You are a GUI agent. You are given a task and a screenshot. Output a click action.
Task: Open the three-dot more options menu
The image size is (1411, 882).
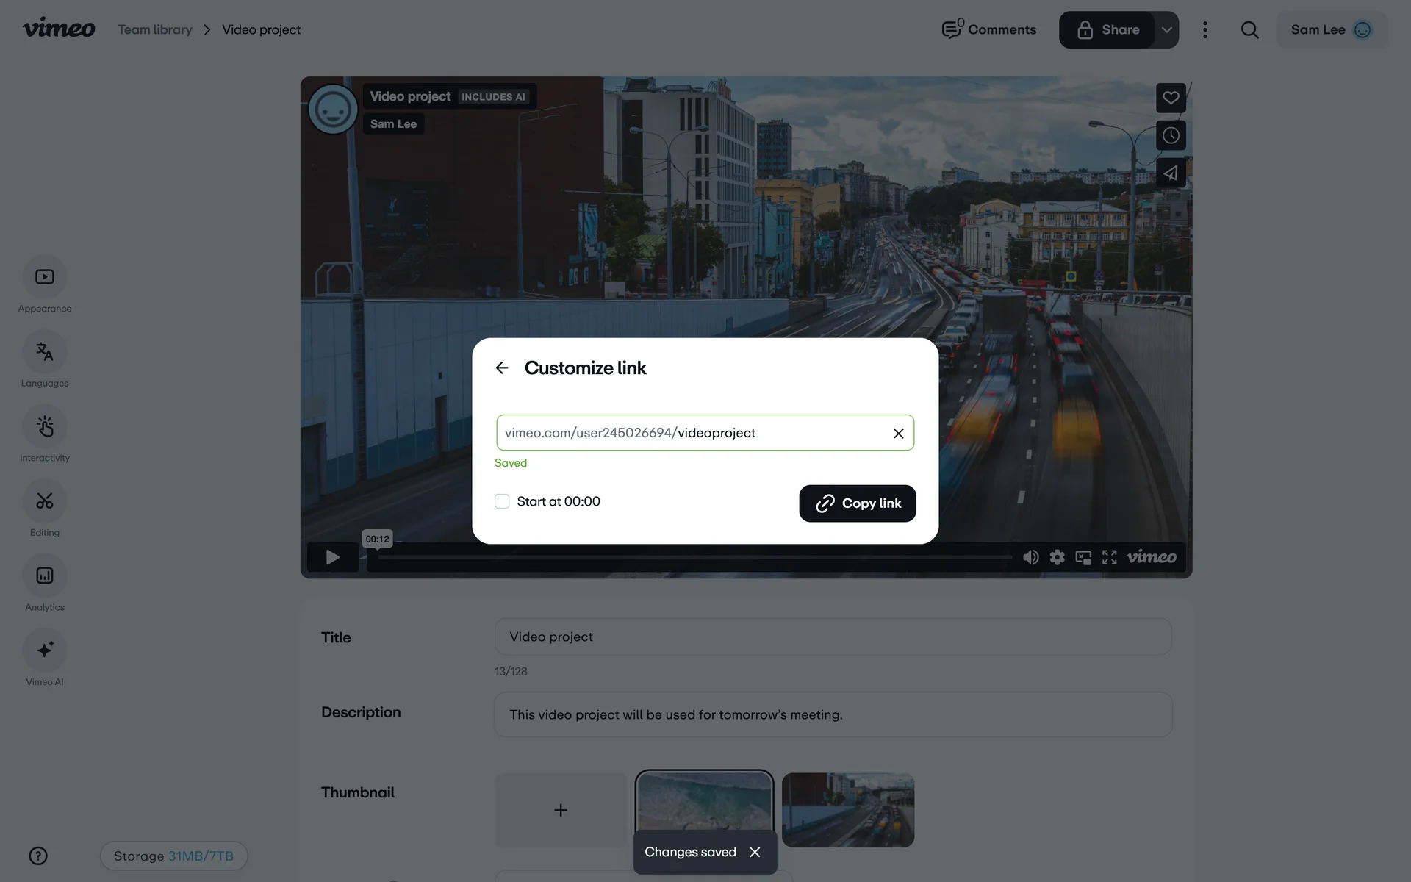pyautogui.click(x=1204, y=30)
